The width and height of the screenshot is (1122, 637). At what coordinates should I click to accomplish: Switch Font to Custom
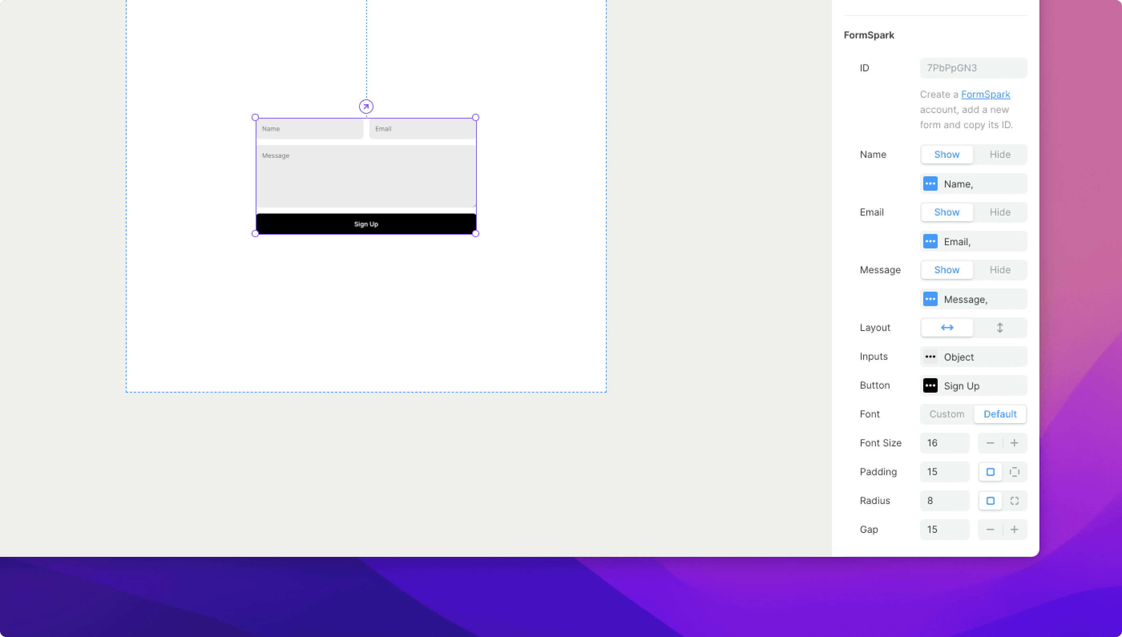[946, 414]
